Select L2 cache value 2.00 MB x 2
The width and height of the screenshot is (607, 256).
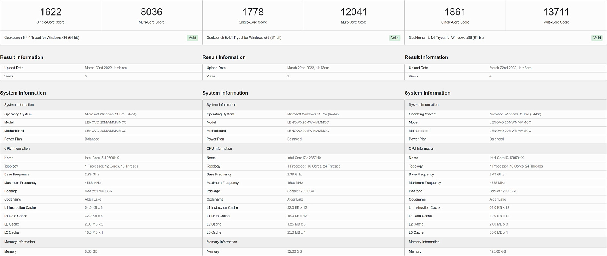(x=94, y=224)
